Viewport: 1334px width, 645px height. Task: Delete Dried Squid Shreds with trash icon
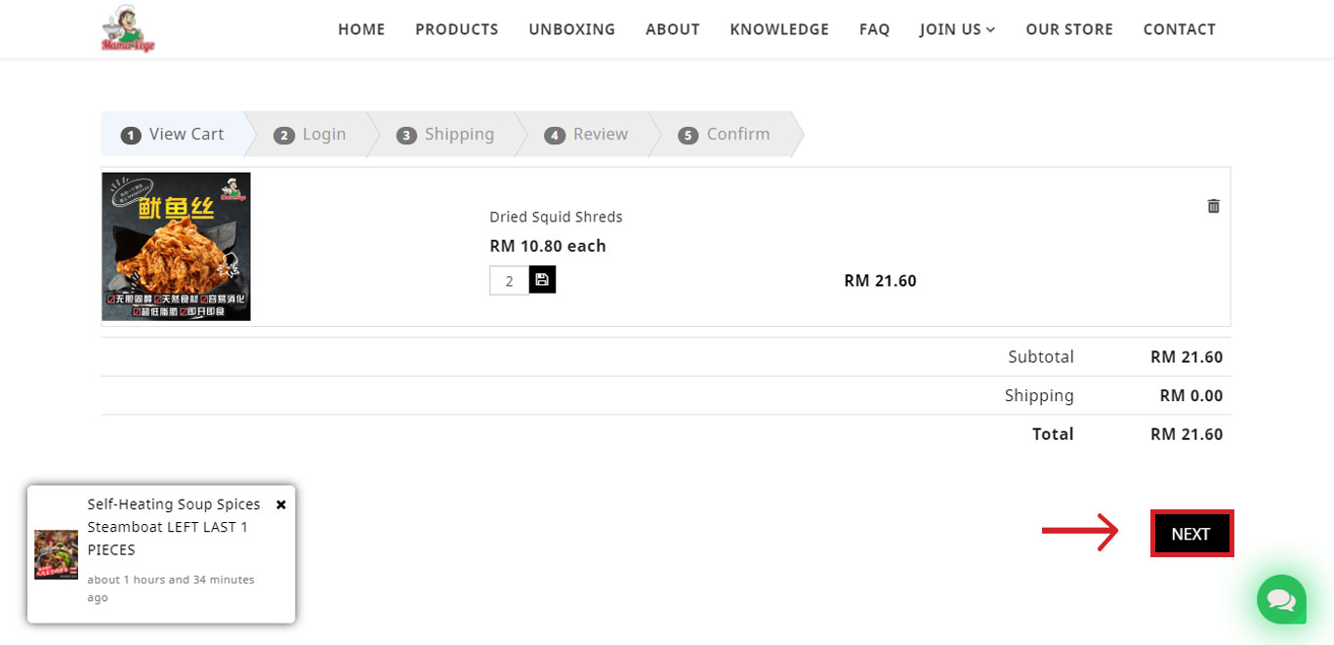(x=1213, y=206)
